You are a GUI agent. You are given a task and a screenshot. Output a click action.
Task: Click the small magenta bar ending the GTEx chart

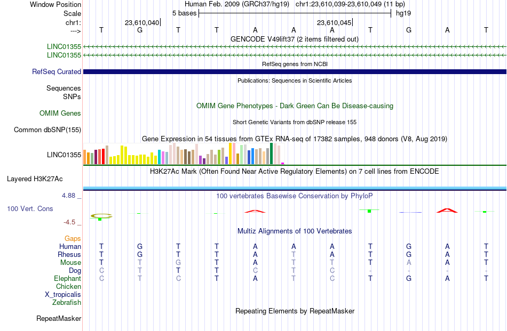click(283, 164)
